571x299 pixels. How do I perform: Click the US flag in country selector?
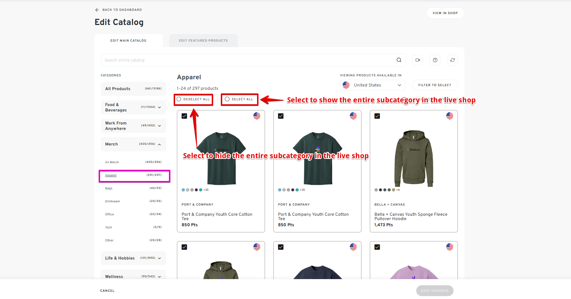tap(346, 85)
